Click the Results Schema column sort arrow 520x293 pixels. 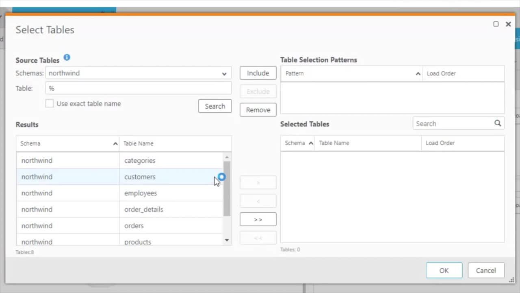115,144
